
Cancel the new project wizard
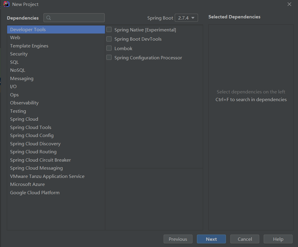point(245,239)
